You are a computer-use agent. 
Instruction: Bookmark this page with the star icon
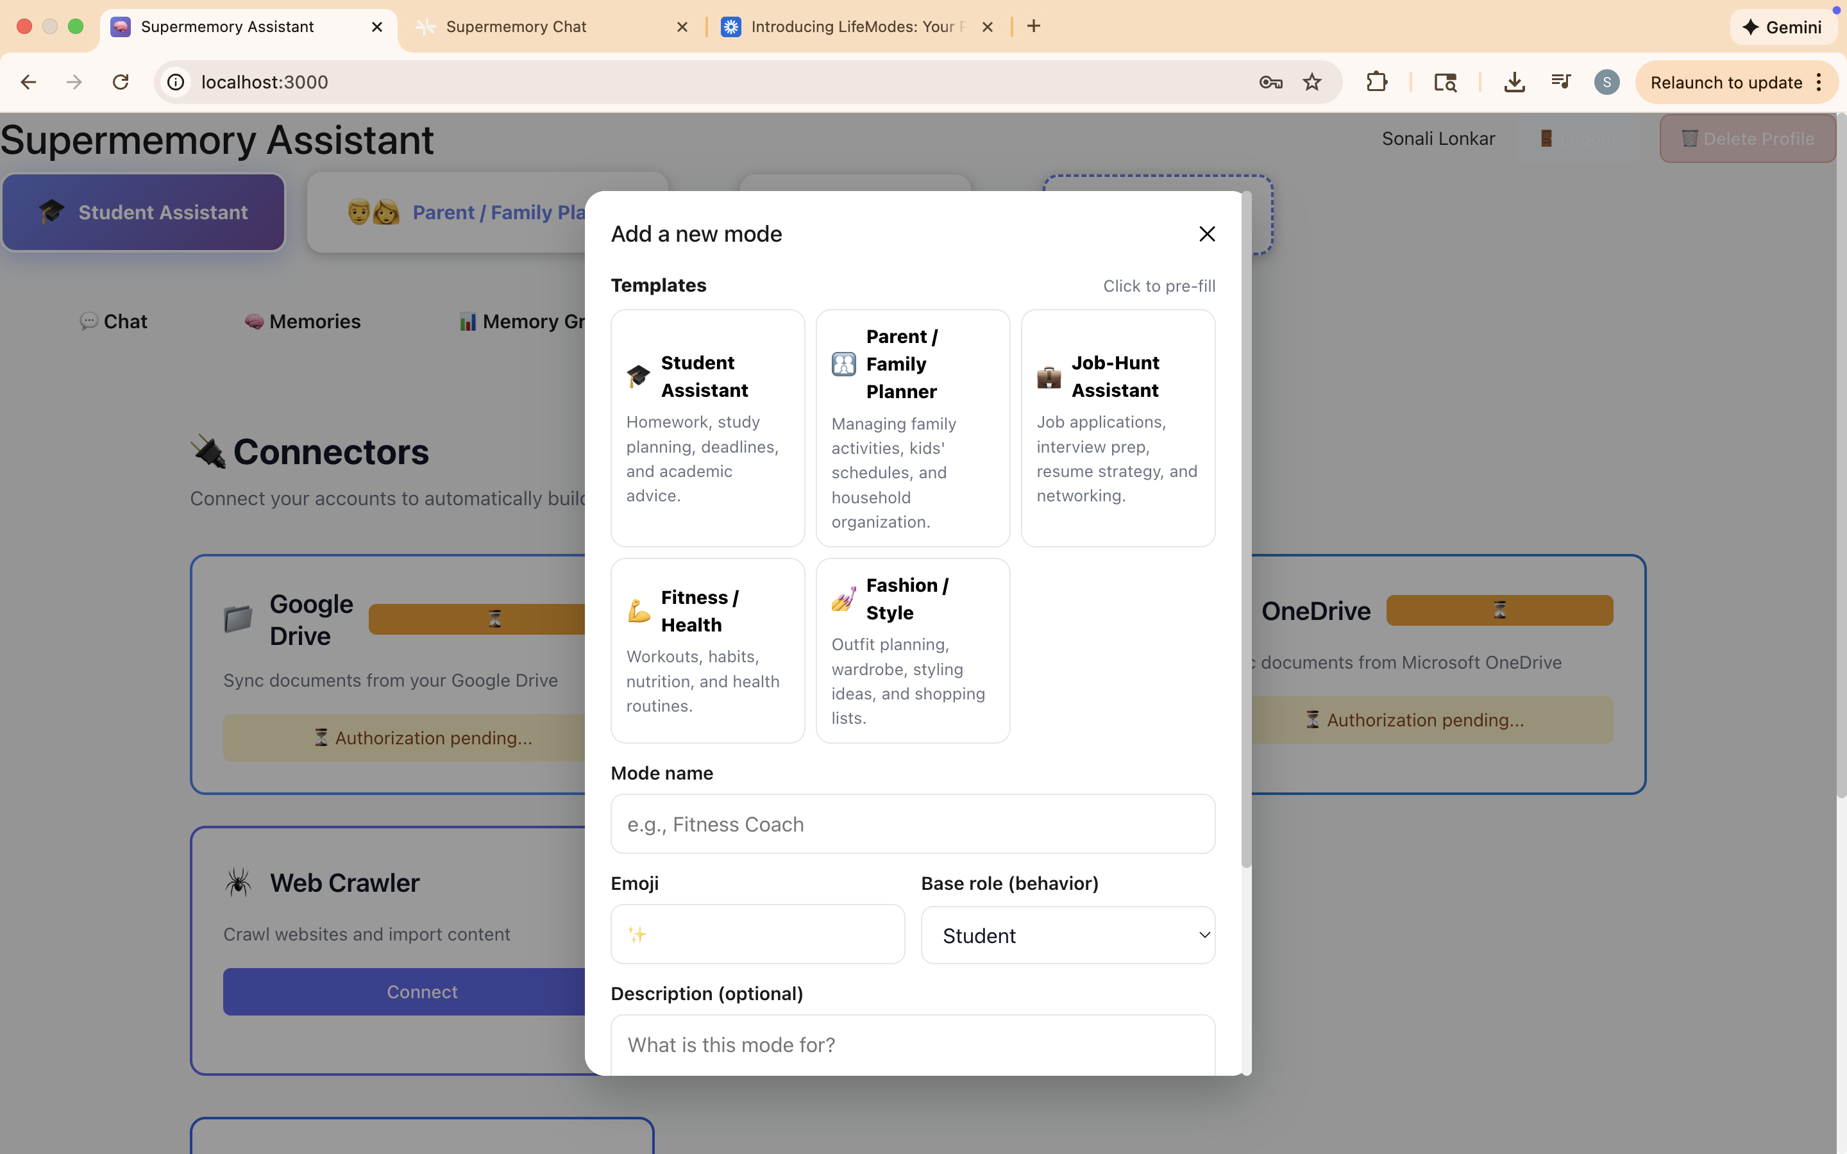[1311, 81]
